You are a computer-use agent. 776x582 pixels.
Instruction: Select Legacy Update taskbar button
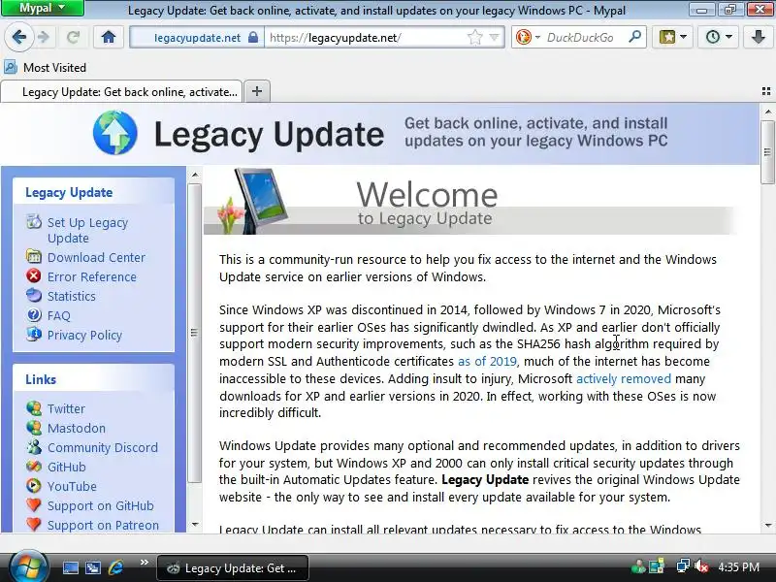point(233,568)
